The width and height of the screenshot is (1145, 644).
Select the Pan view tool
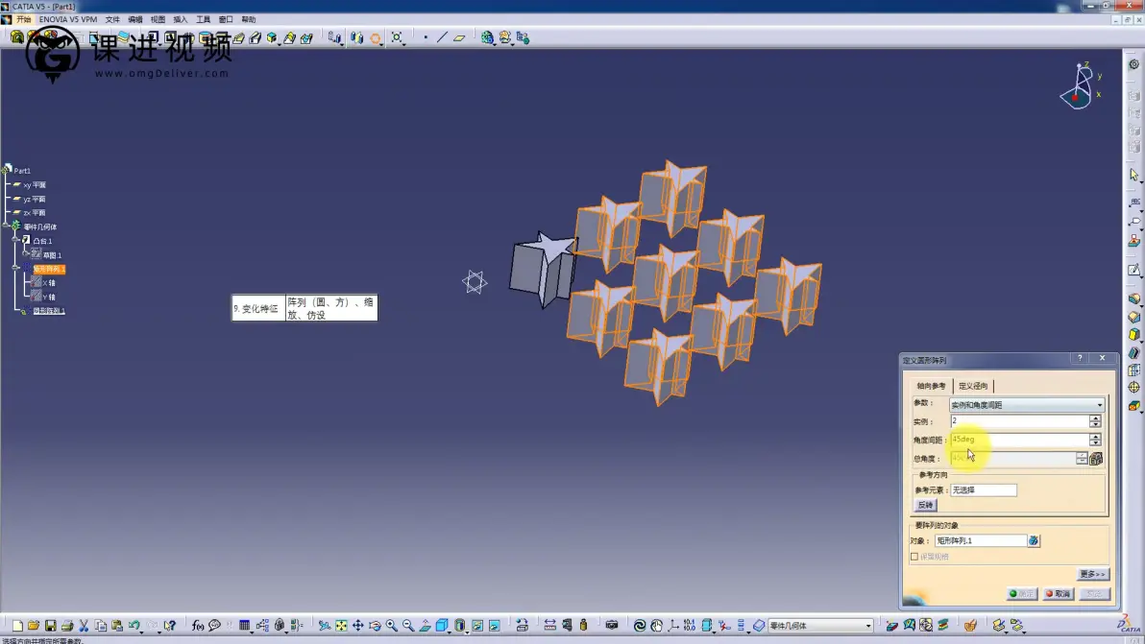click(x=357, y=626)
